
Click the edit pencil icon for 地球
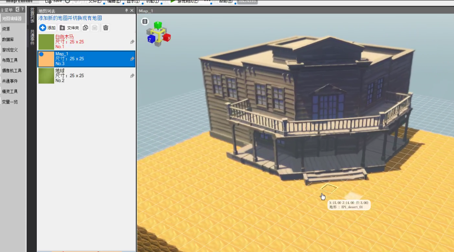(x=132, y=76)
